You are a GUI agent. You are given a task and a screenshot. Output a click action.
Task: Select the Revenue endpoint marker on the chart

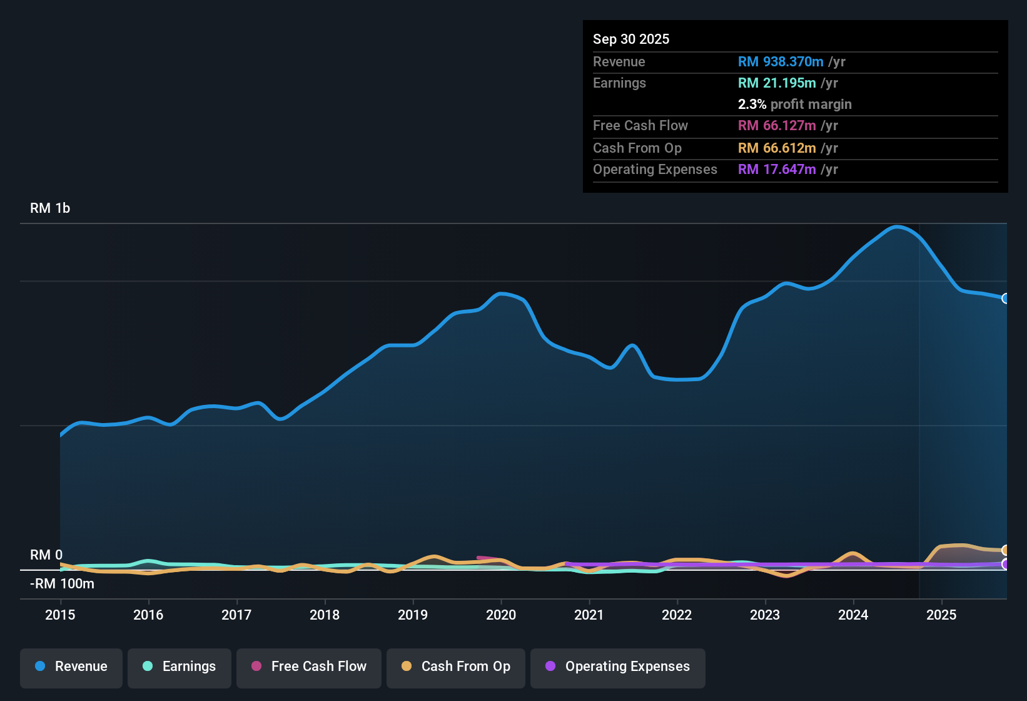(1006, 299)
